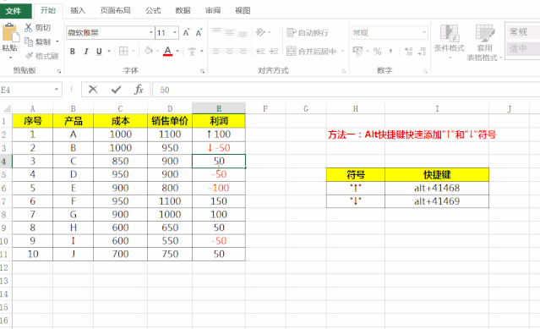Switch to the 审阅 tab
Viewport: 540px width, 329px height.
(x=213, y=11)
